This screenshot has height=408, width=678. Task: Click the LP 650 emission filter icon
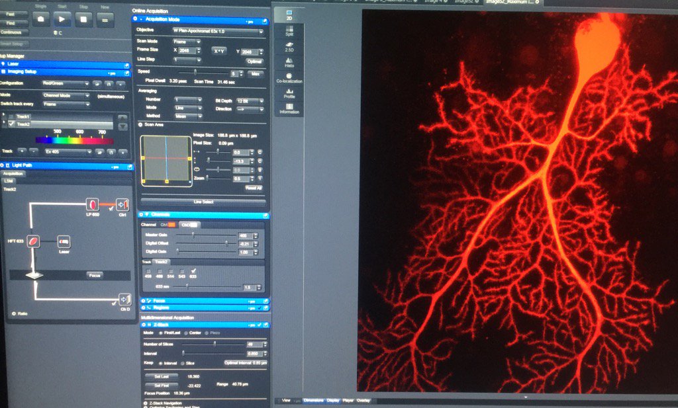[93, 204]
